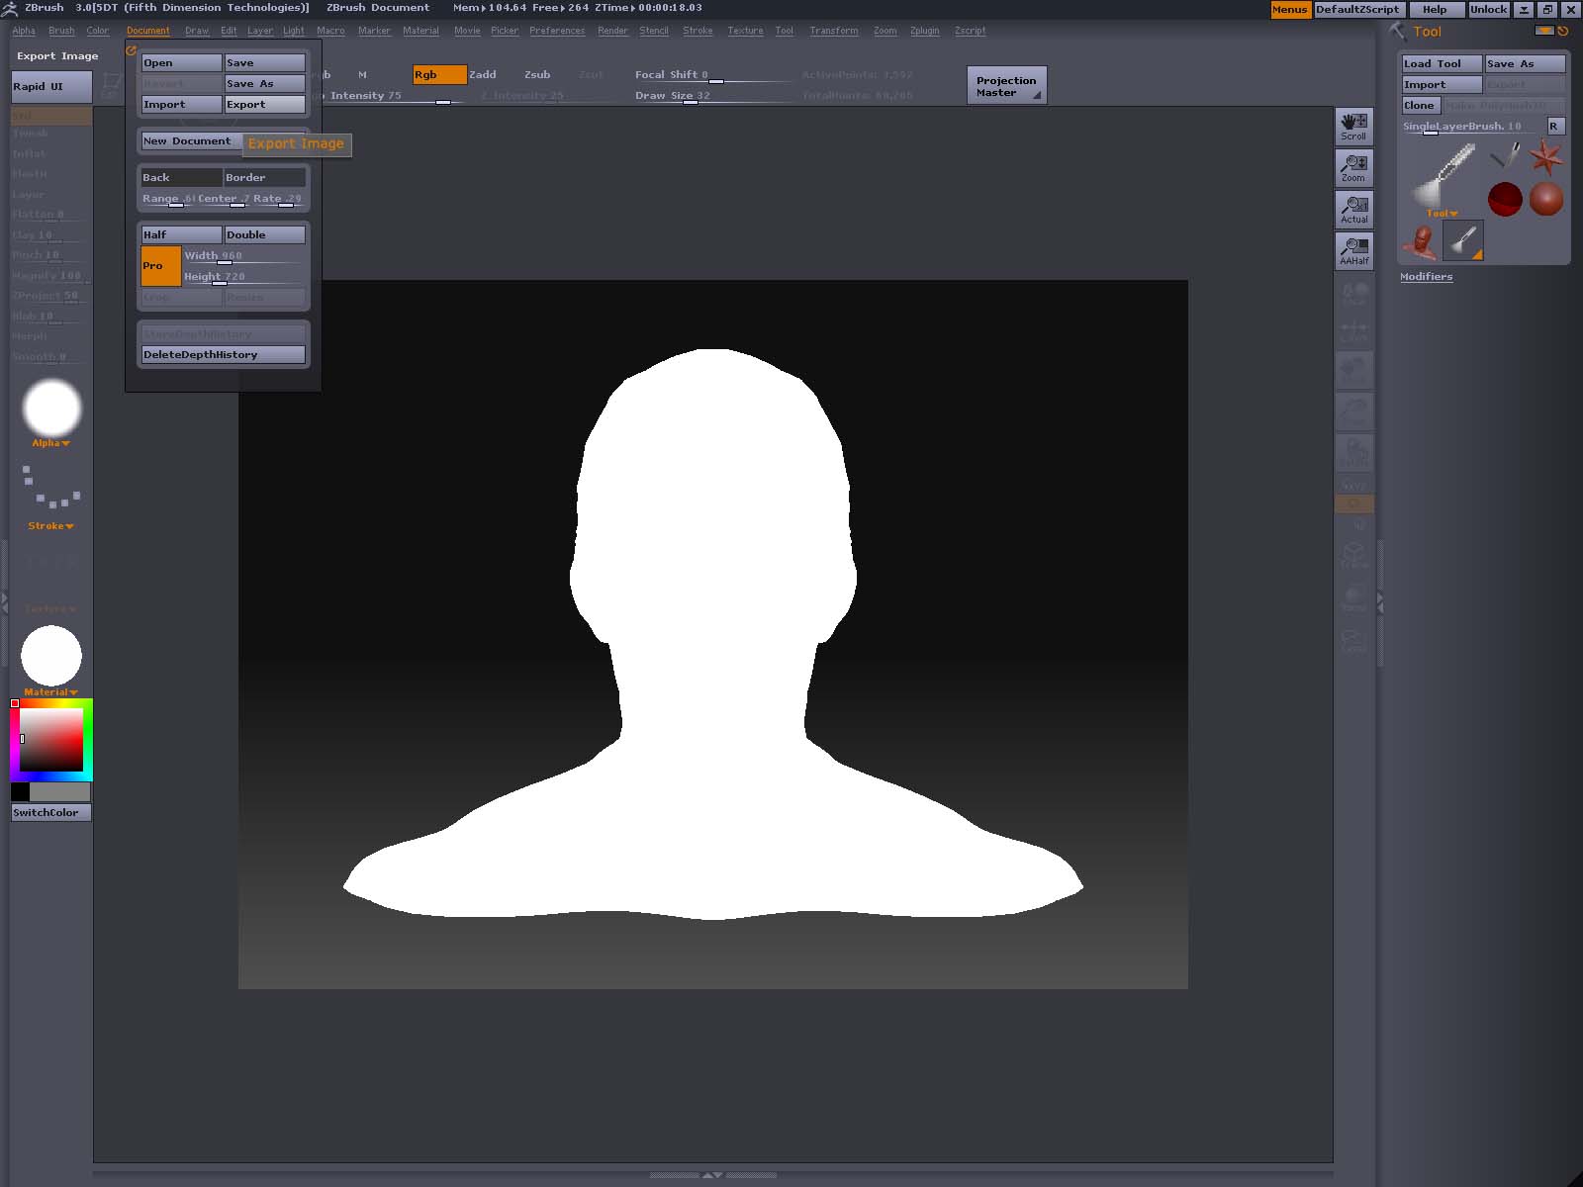Click the Scroll canvas icon

[1353, 126]
